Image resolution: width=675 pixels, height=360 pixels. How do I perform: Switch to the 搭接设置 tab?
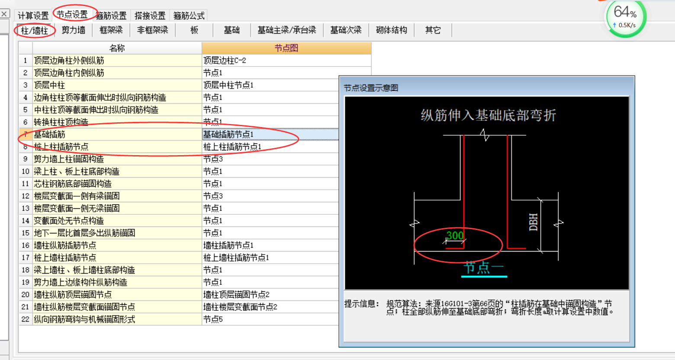pyautogui.click(x=150, y=16)
